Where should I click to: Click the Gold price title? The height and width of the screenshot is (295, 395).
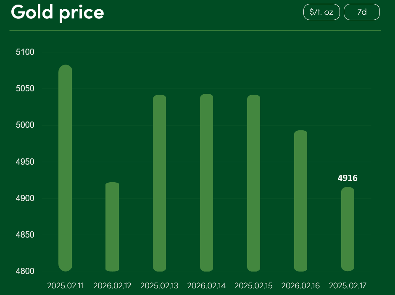58,12
